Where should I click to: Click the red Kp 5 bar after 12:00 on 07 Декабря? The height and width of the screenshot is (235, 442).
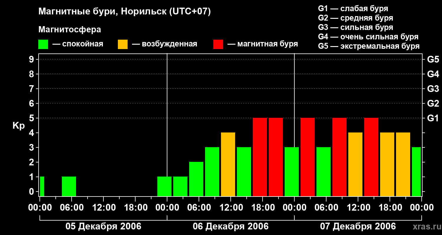(371, 157)
